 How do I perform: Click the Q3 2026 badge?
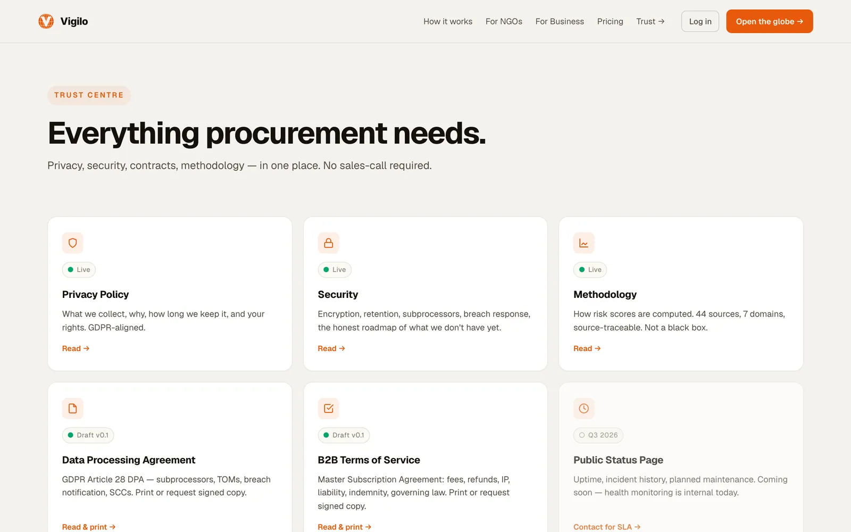[598, 435]
